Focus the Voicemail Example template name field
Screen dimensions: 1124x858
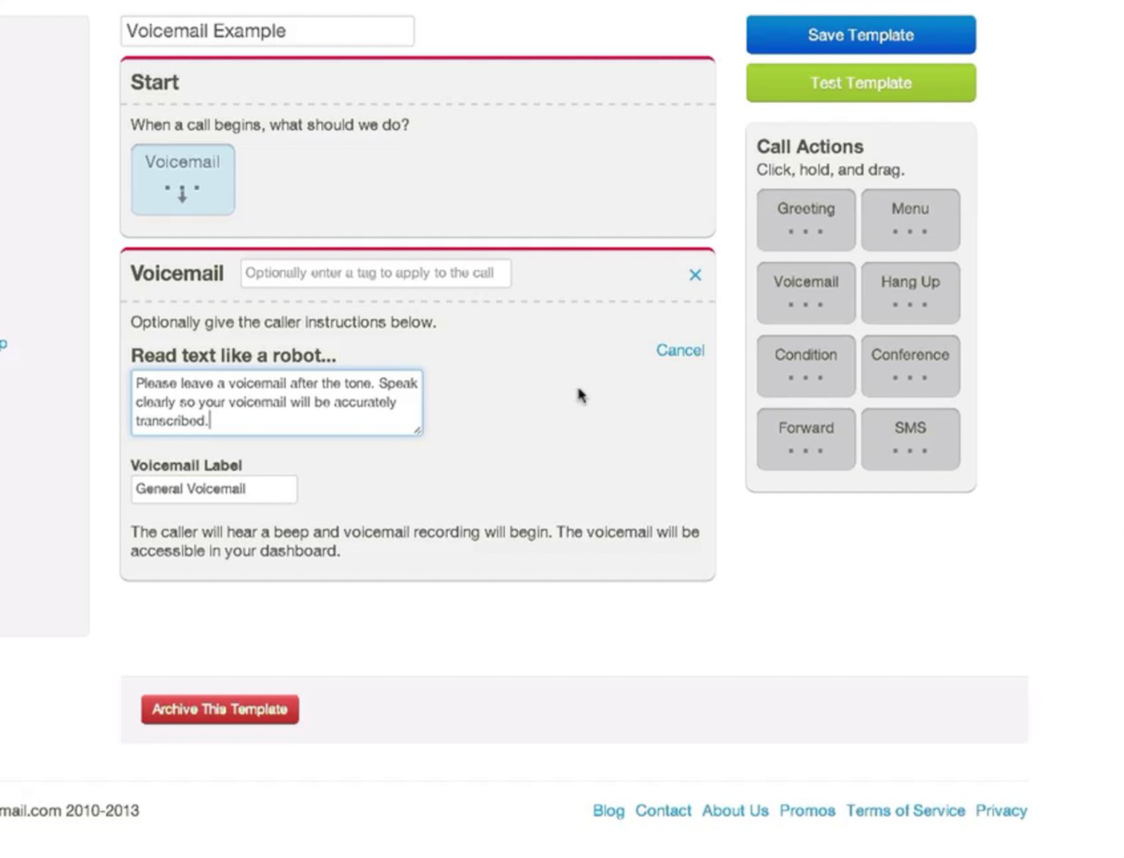267,31
